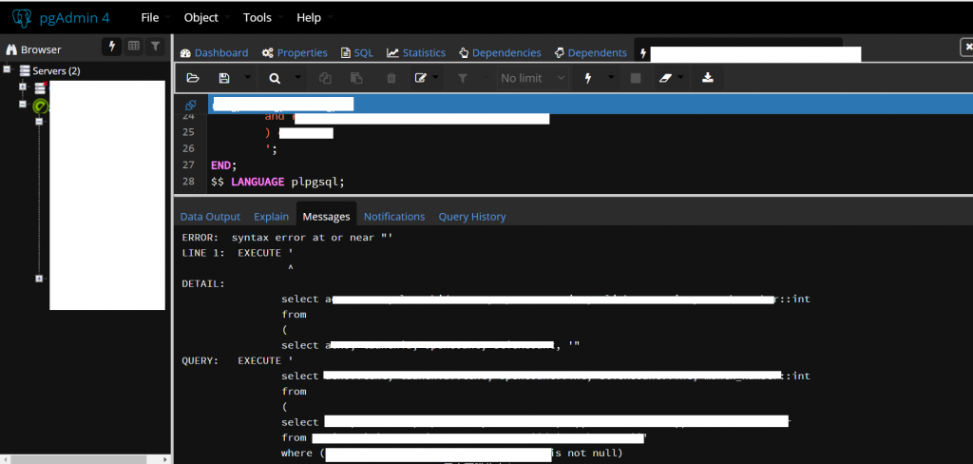Open the Execute options dropdown arrow
The width and height of the screenshot is (973, 464).
point(611,78)
